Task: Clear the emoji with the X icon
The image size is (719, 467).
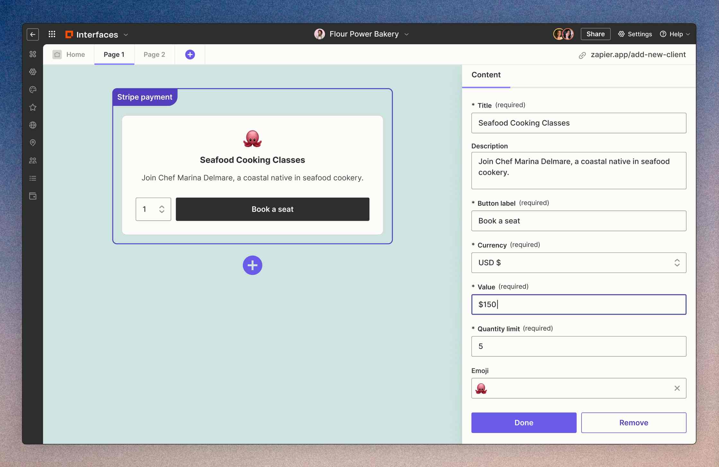Action: (x=677, y=388)
